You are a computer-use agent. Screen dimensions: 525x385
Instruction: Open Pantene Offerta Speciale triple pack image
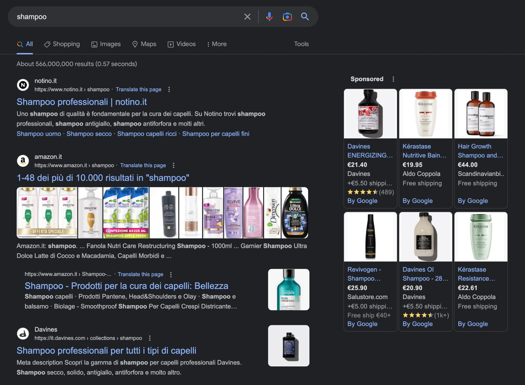click(x=47, y=213)
